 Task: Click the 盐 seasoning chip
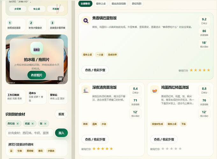11,151
